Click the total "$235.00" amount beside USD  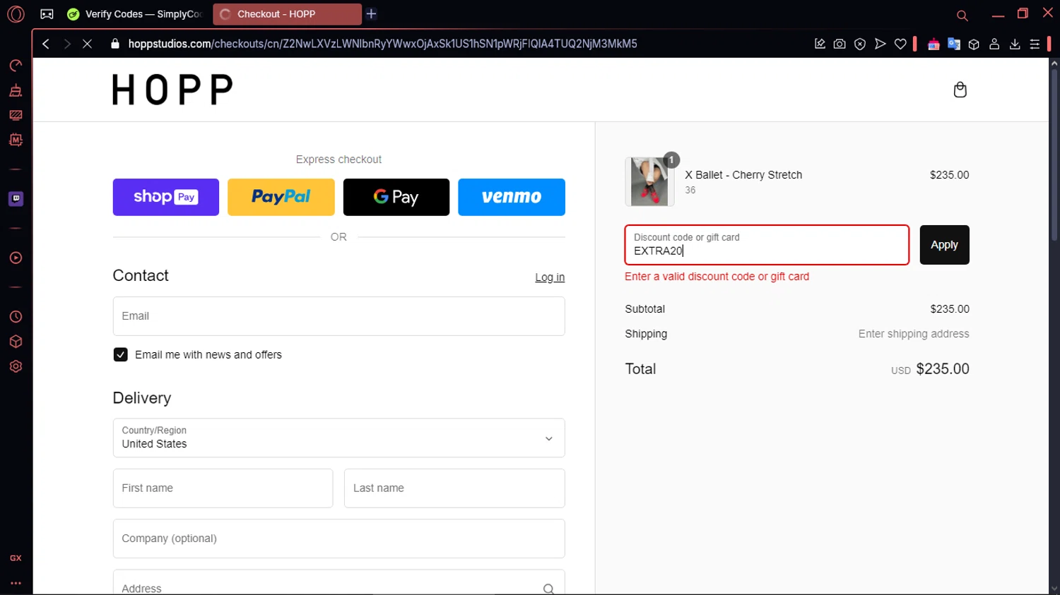point(943,369)
